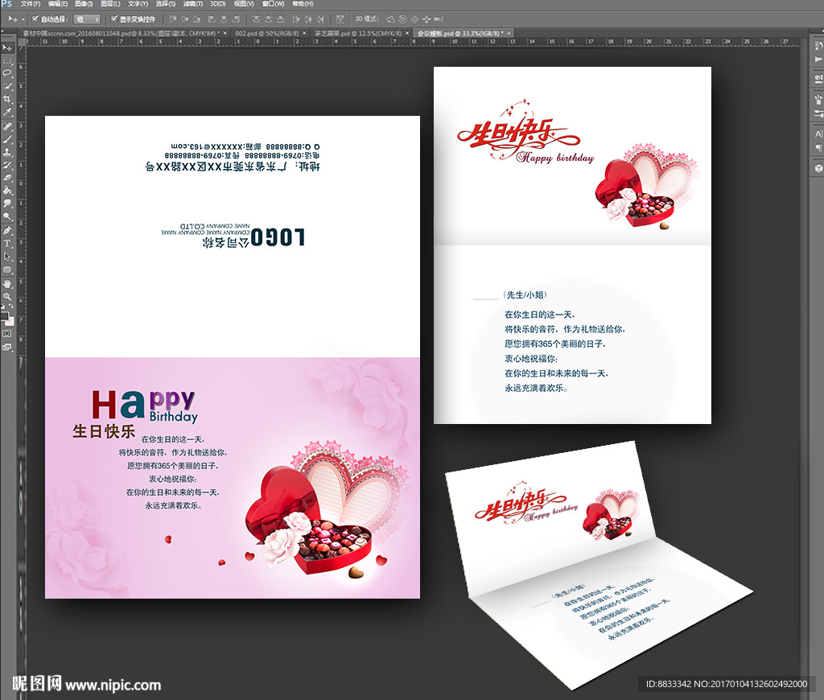
Task: Activate the Hand tool
Action: click(x=7, y=283)
